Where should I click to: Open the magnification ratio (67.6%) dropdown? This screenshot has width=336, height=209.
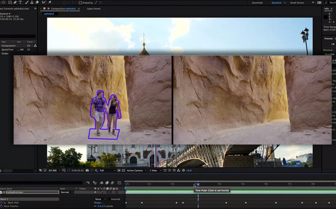point(54,170)
